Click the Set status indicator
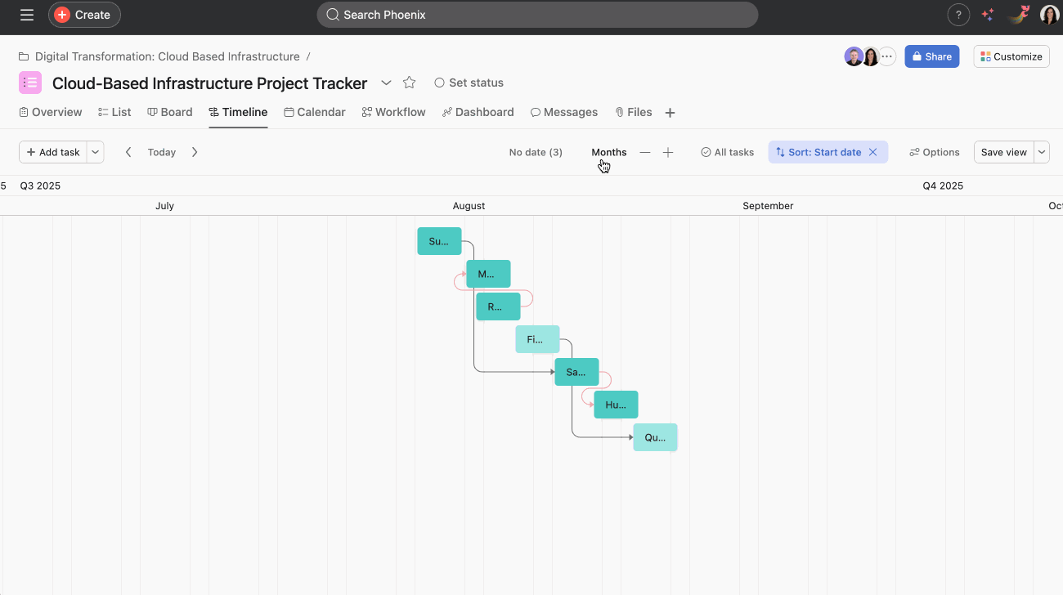This screenshot has width=1063, height=595. pyautogui.click(x=469, y=83)
